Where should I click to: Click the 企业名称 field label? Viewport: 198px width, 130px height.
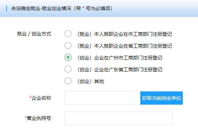coord(40,98)
